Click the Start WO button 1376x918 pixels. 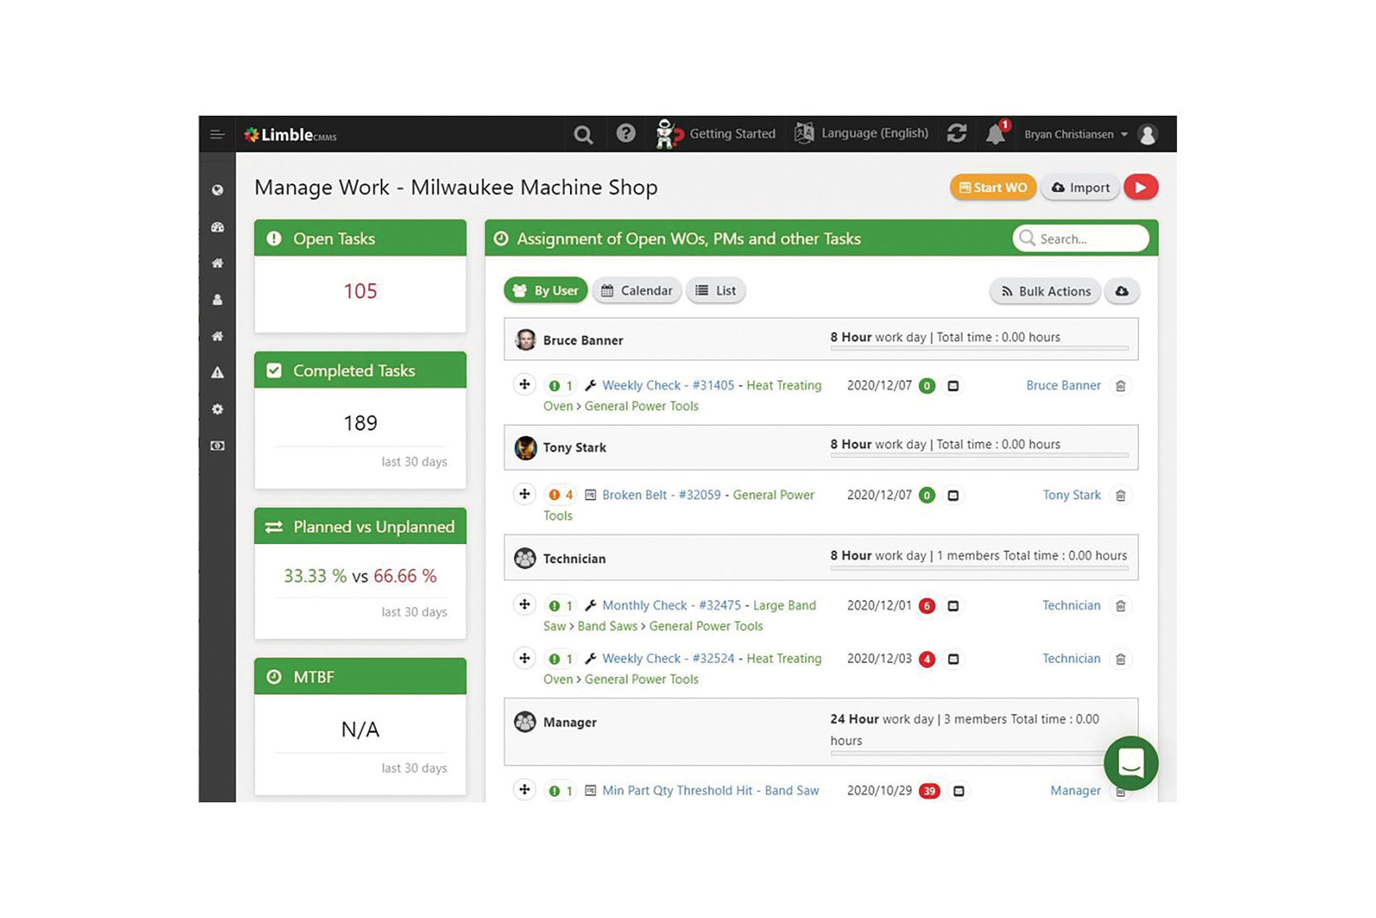pos(993,188)
